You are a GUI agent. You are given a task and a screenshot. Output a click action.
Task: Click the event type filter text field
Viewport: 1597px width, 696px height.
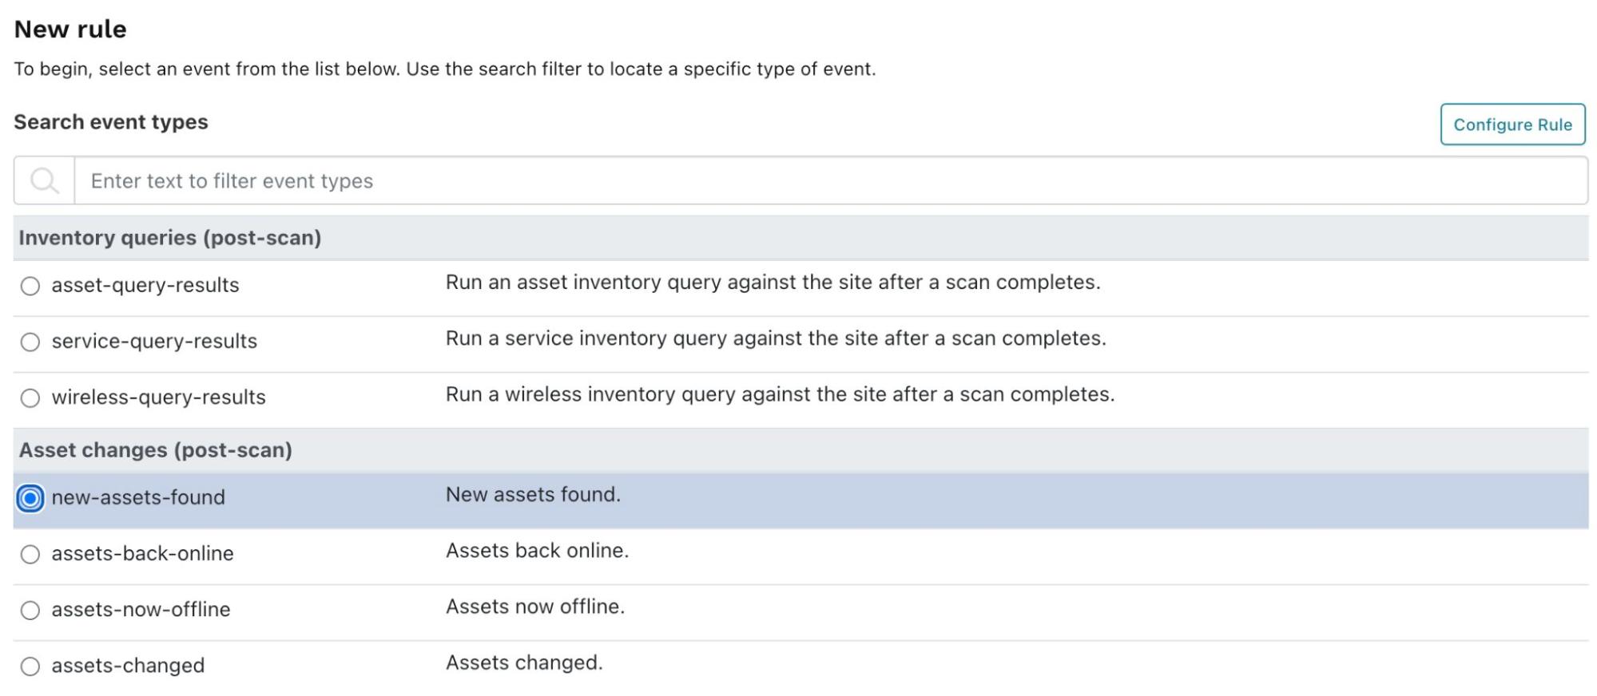[829, 181]
